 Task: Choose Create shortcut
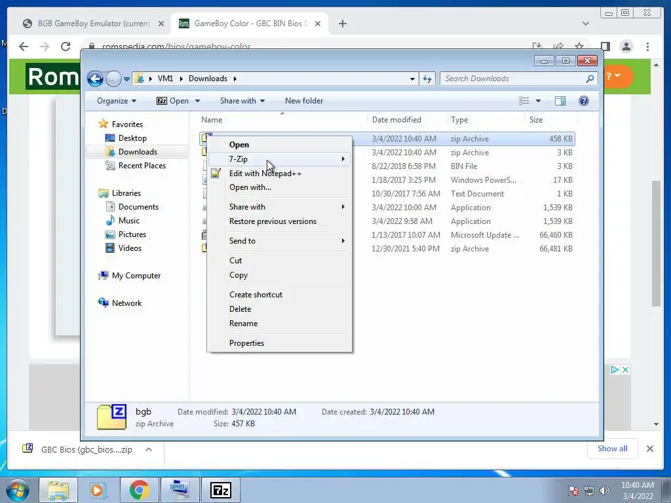pyautogui.click(x=280, y=295)
